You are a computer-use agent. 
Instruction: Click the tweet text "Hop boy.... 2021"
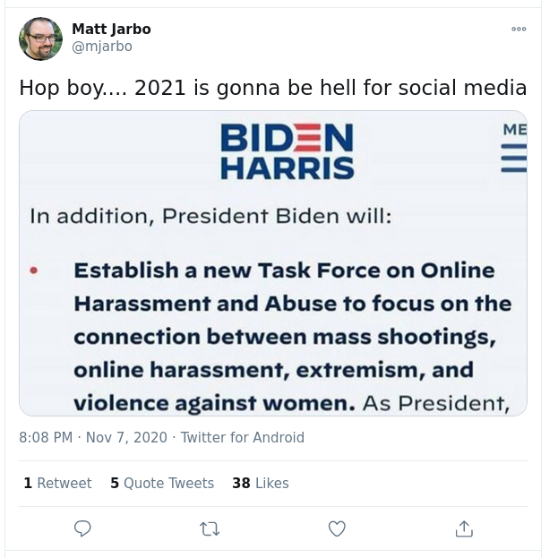102,88
